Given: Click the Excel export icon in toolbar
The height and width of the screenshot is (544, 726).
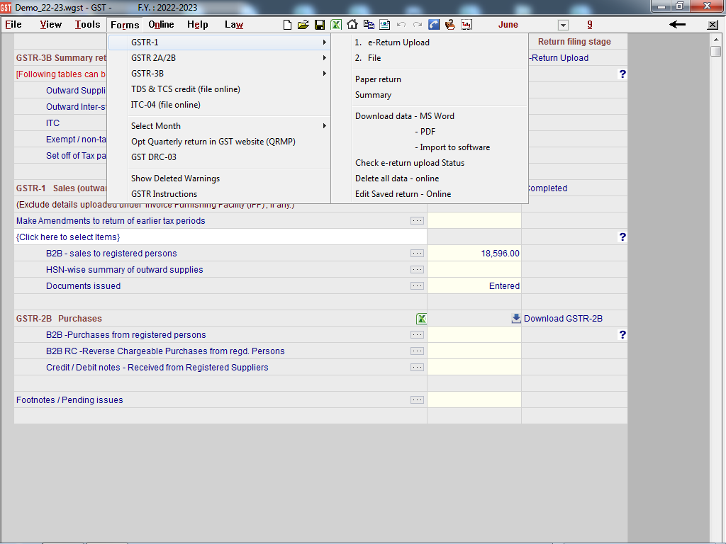Looking at the screenshot, I should [x=336, y=25].
